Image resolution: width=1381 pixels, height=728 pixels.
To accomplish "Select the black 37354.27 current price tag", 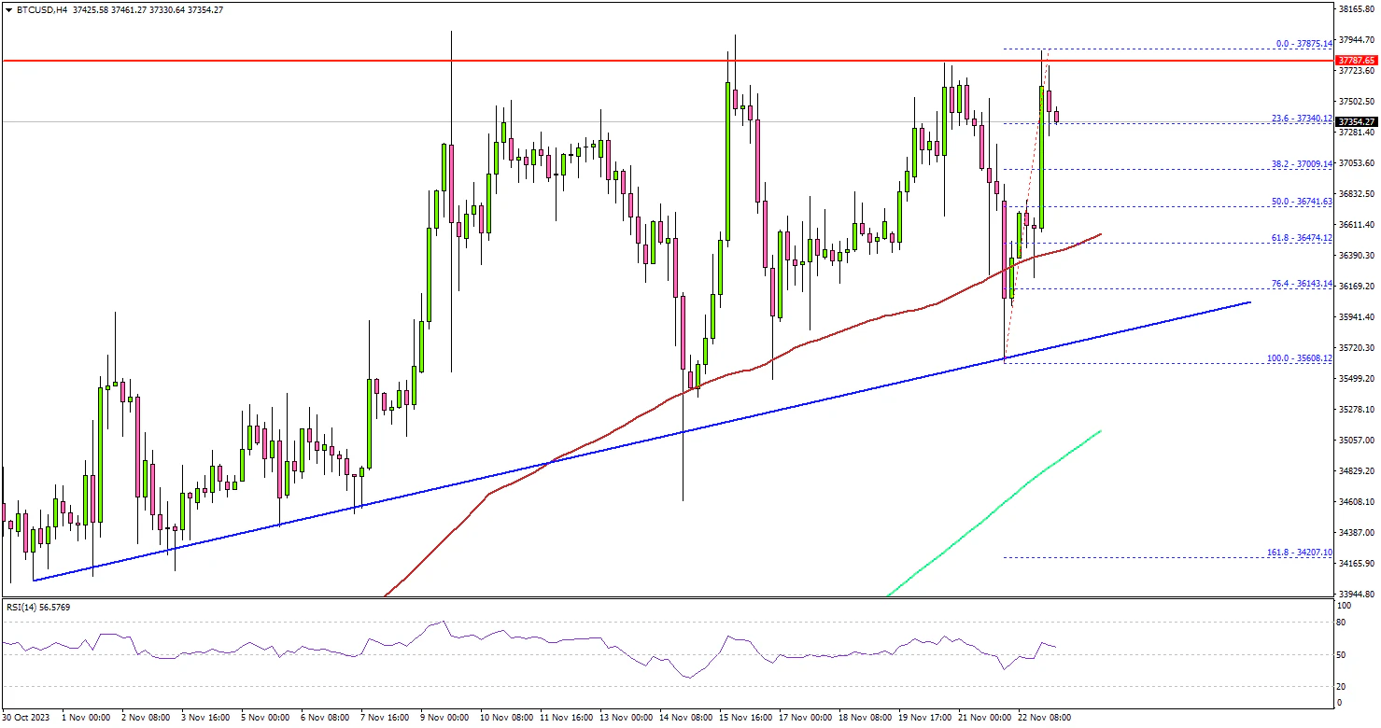I will click(1355, 121).
